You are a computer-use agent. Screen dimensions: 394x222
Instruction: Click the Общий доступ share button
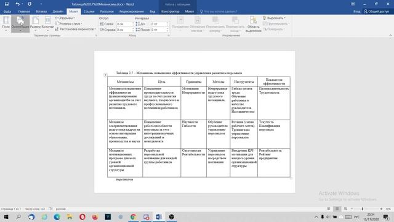376,12
